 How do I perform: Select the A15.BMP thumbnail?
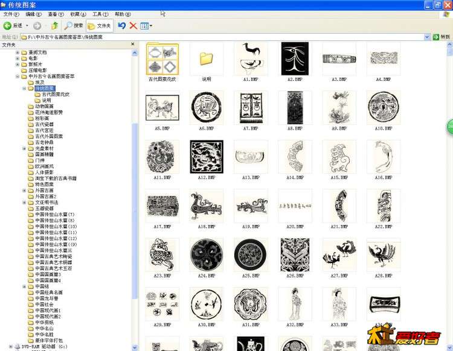click(x=339, y=157)
